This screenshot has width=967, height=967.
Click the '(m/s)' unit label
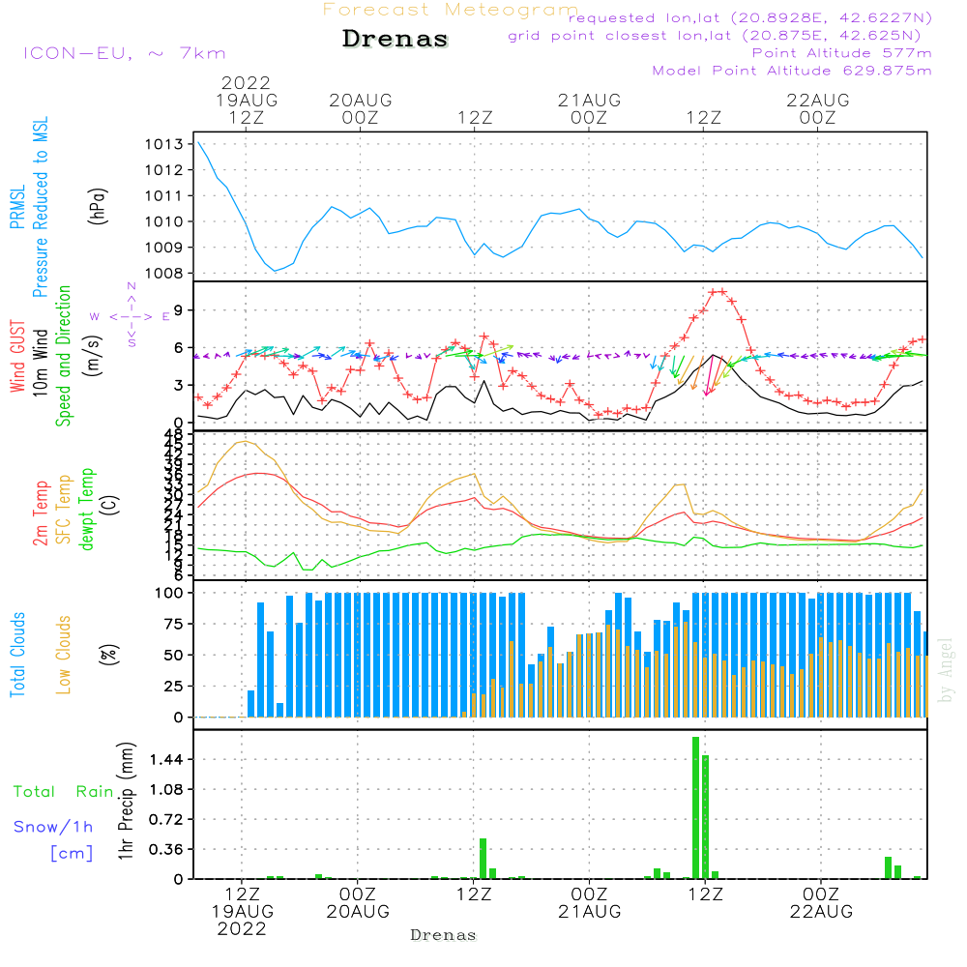(x=93, y=356)
